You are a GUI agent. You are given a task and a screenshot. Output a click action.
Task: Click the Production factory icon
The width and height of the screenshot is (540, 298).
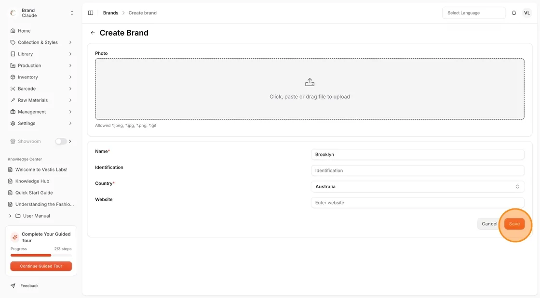tap(13, 65)
